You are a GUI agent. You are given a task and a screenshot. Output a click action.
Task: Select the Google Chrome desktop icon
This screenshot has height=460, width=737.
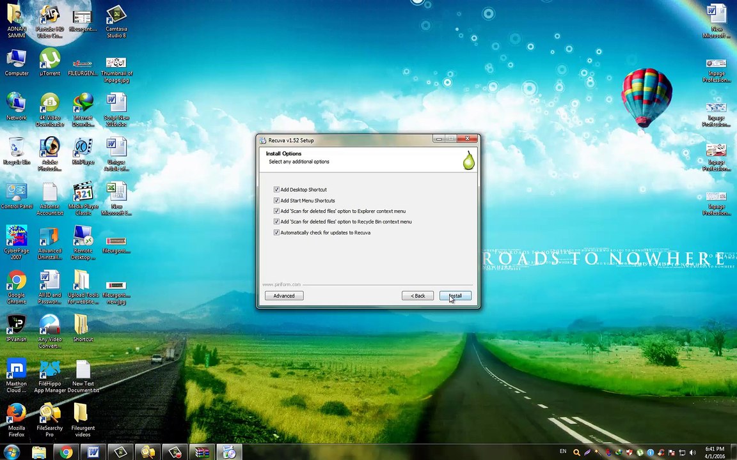point(17,286)
